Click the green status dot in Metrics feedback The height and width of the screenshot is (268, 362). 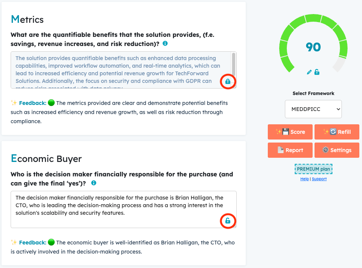click(x=51, y=103)
